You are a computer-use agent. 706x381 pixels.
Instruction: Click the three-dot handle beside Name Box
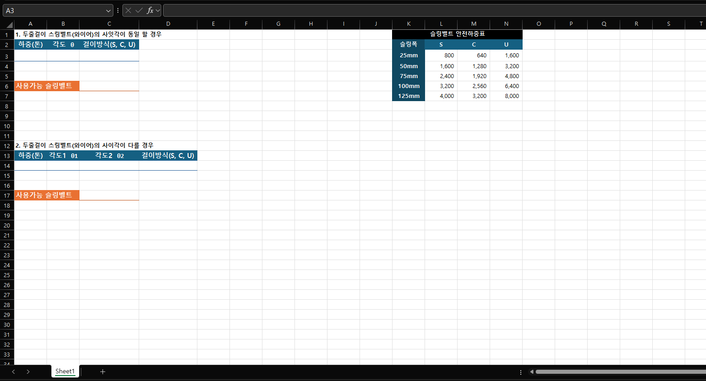click(x=118, y=10)
